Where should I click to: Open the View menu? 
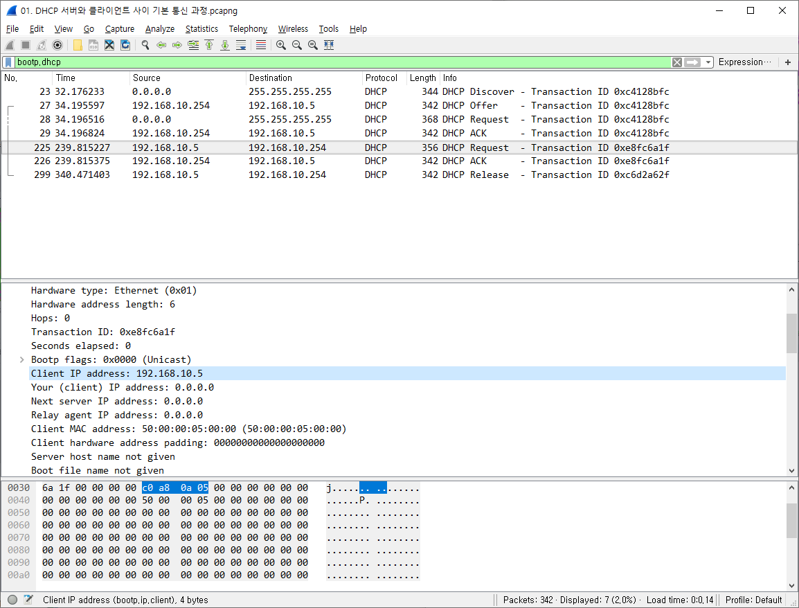point(64,29)
